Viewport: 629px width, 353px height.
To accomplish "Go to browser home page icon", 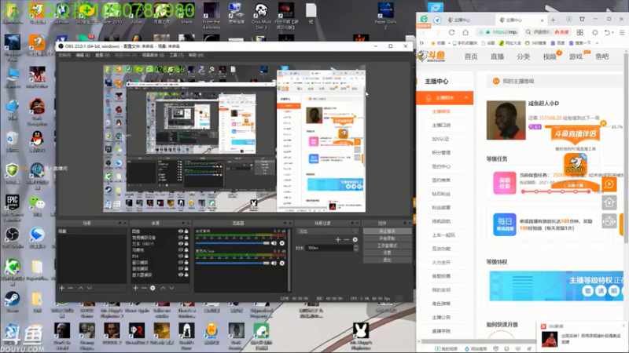I will [465, 32].
